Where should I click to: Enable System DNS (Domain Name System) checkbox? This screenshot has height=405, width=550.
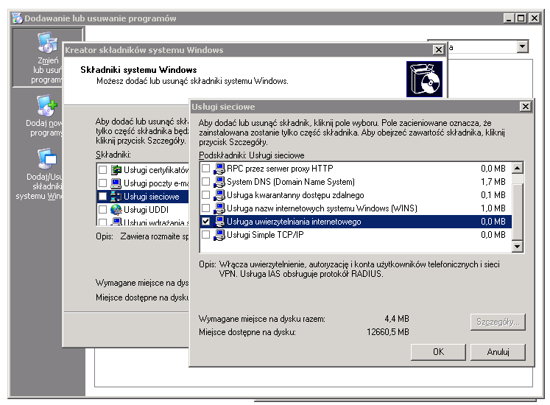coord(206,182)
